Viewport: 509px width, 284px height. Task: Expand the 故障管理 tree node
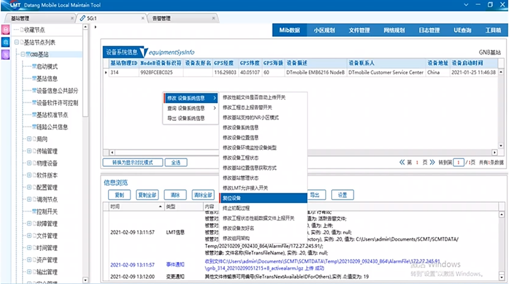(29, 223)
